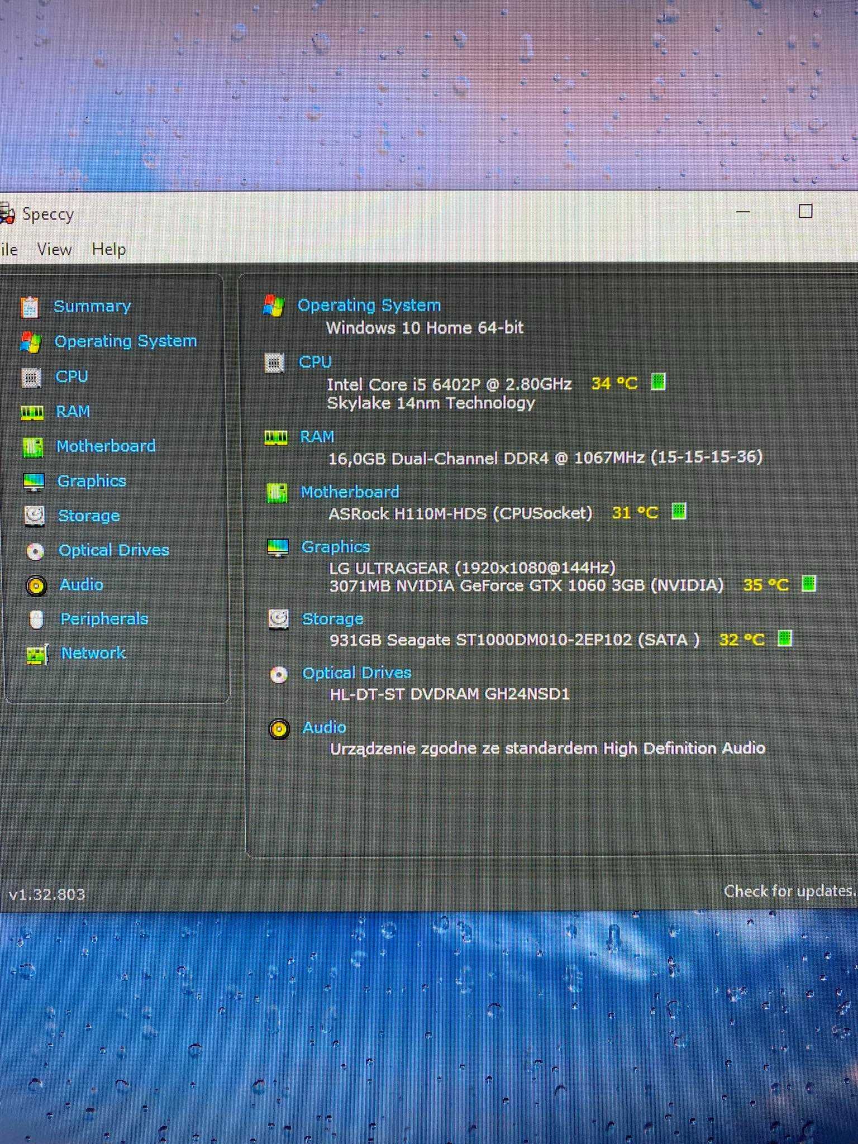Open the Peripherals sidebar entry
The image size is (858, 1144).
[x=104, y=619]
